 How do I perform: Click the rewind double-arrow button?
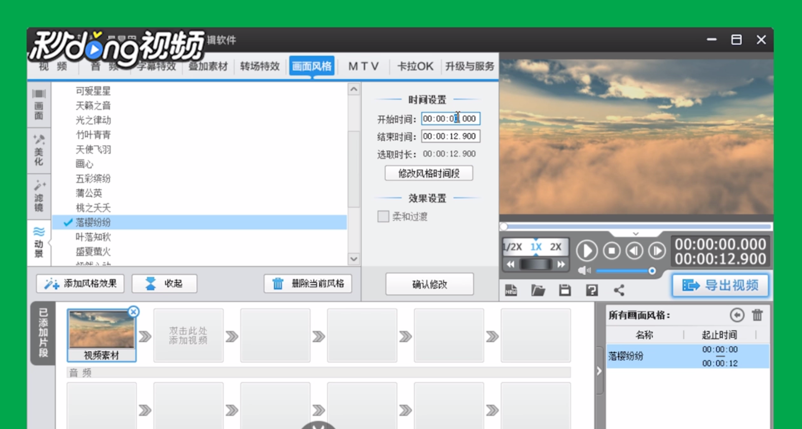[510, 265]
